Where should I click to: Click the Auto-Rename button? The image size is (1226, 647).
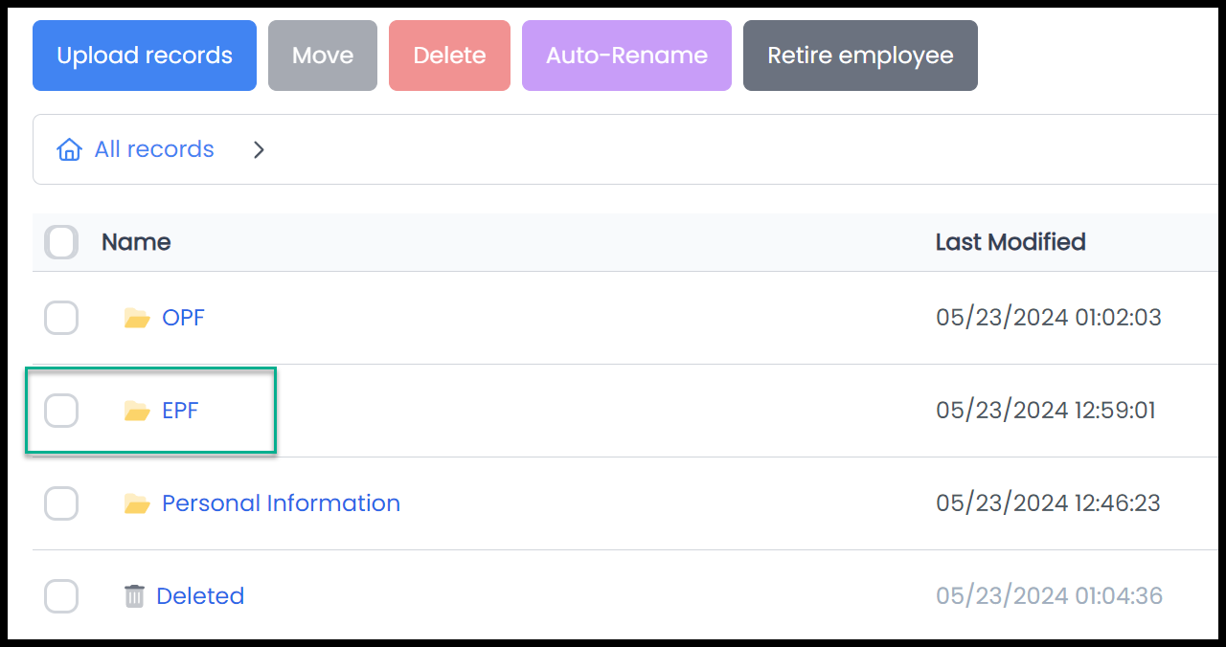click(x=626, y=56)
